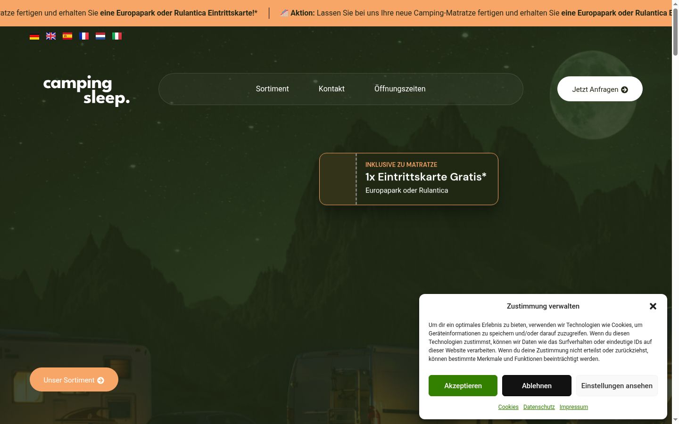Screen dimensions: 679x424
Task: Open the Kontakt menu item
Action: tap(331, 89)
